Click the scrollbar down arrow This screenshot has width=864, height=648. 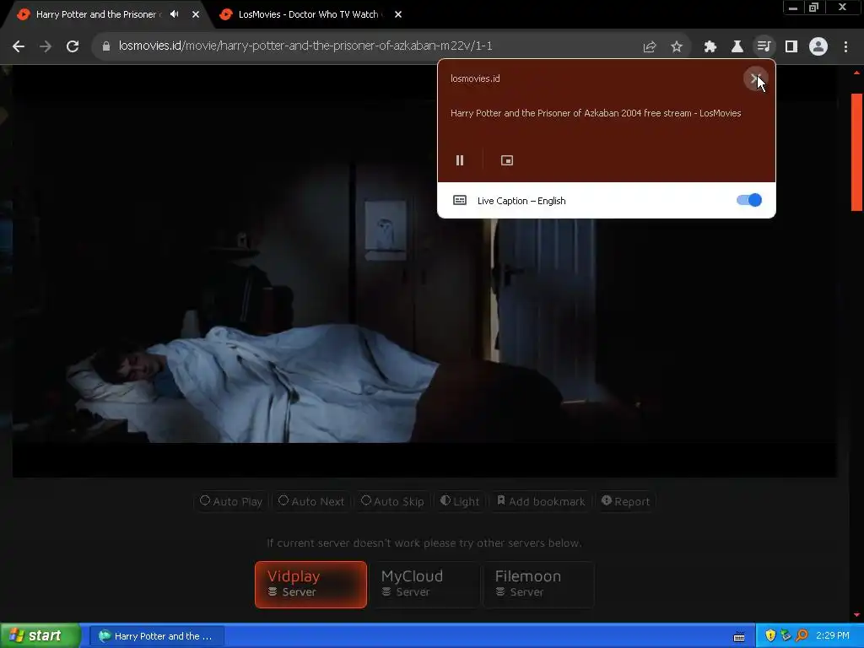tap(856, 614)
